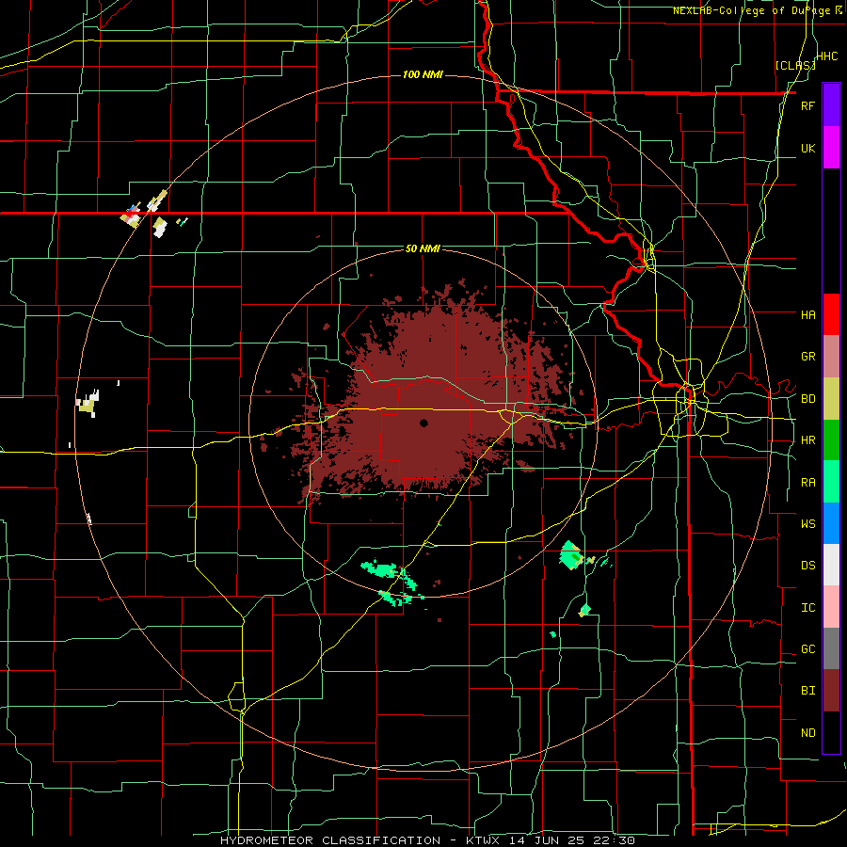Click the 'UK' legend label text

(x=807, y=148)
